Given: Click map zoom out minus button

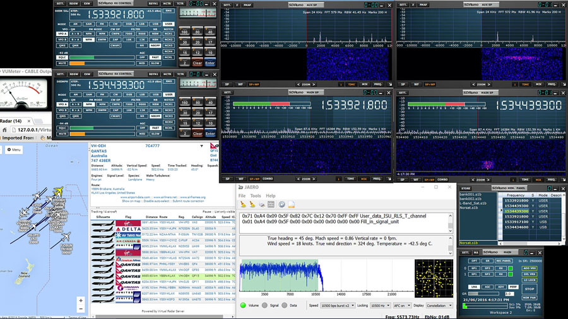Looking at the screenshot, I should (x=81, y=308).
